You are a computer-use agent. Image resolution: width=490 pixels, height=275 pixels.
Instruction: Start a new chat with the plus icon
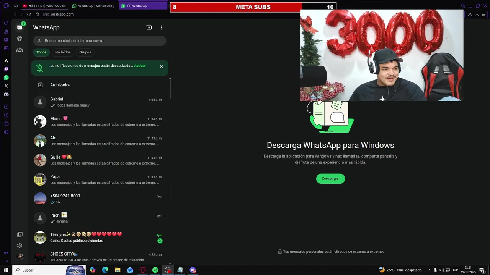[149, 27]
